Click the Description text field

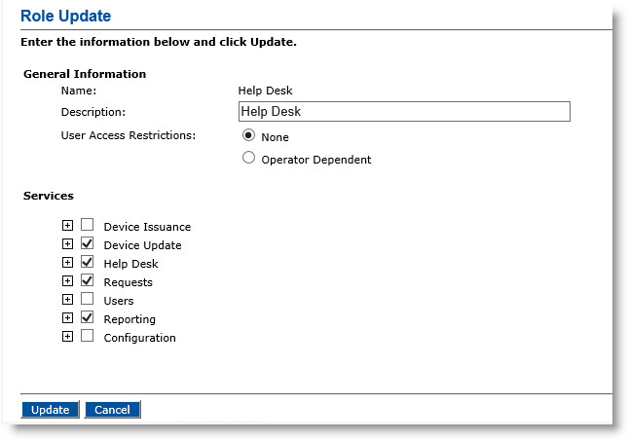[x=404, y=111]
